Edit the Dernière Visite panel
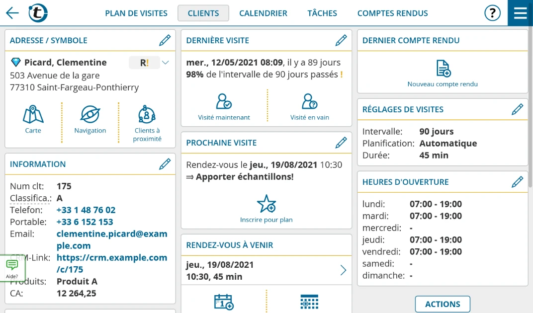The width and height of the screenshot is (533, 313). pos(341,40)
